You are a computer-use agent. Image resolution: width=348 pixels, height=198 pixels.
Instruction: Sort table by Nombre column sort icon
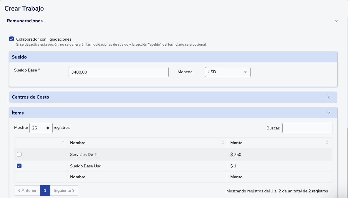point(223,143)
